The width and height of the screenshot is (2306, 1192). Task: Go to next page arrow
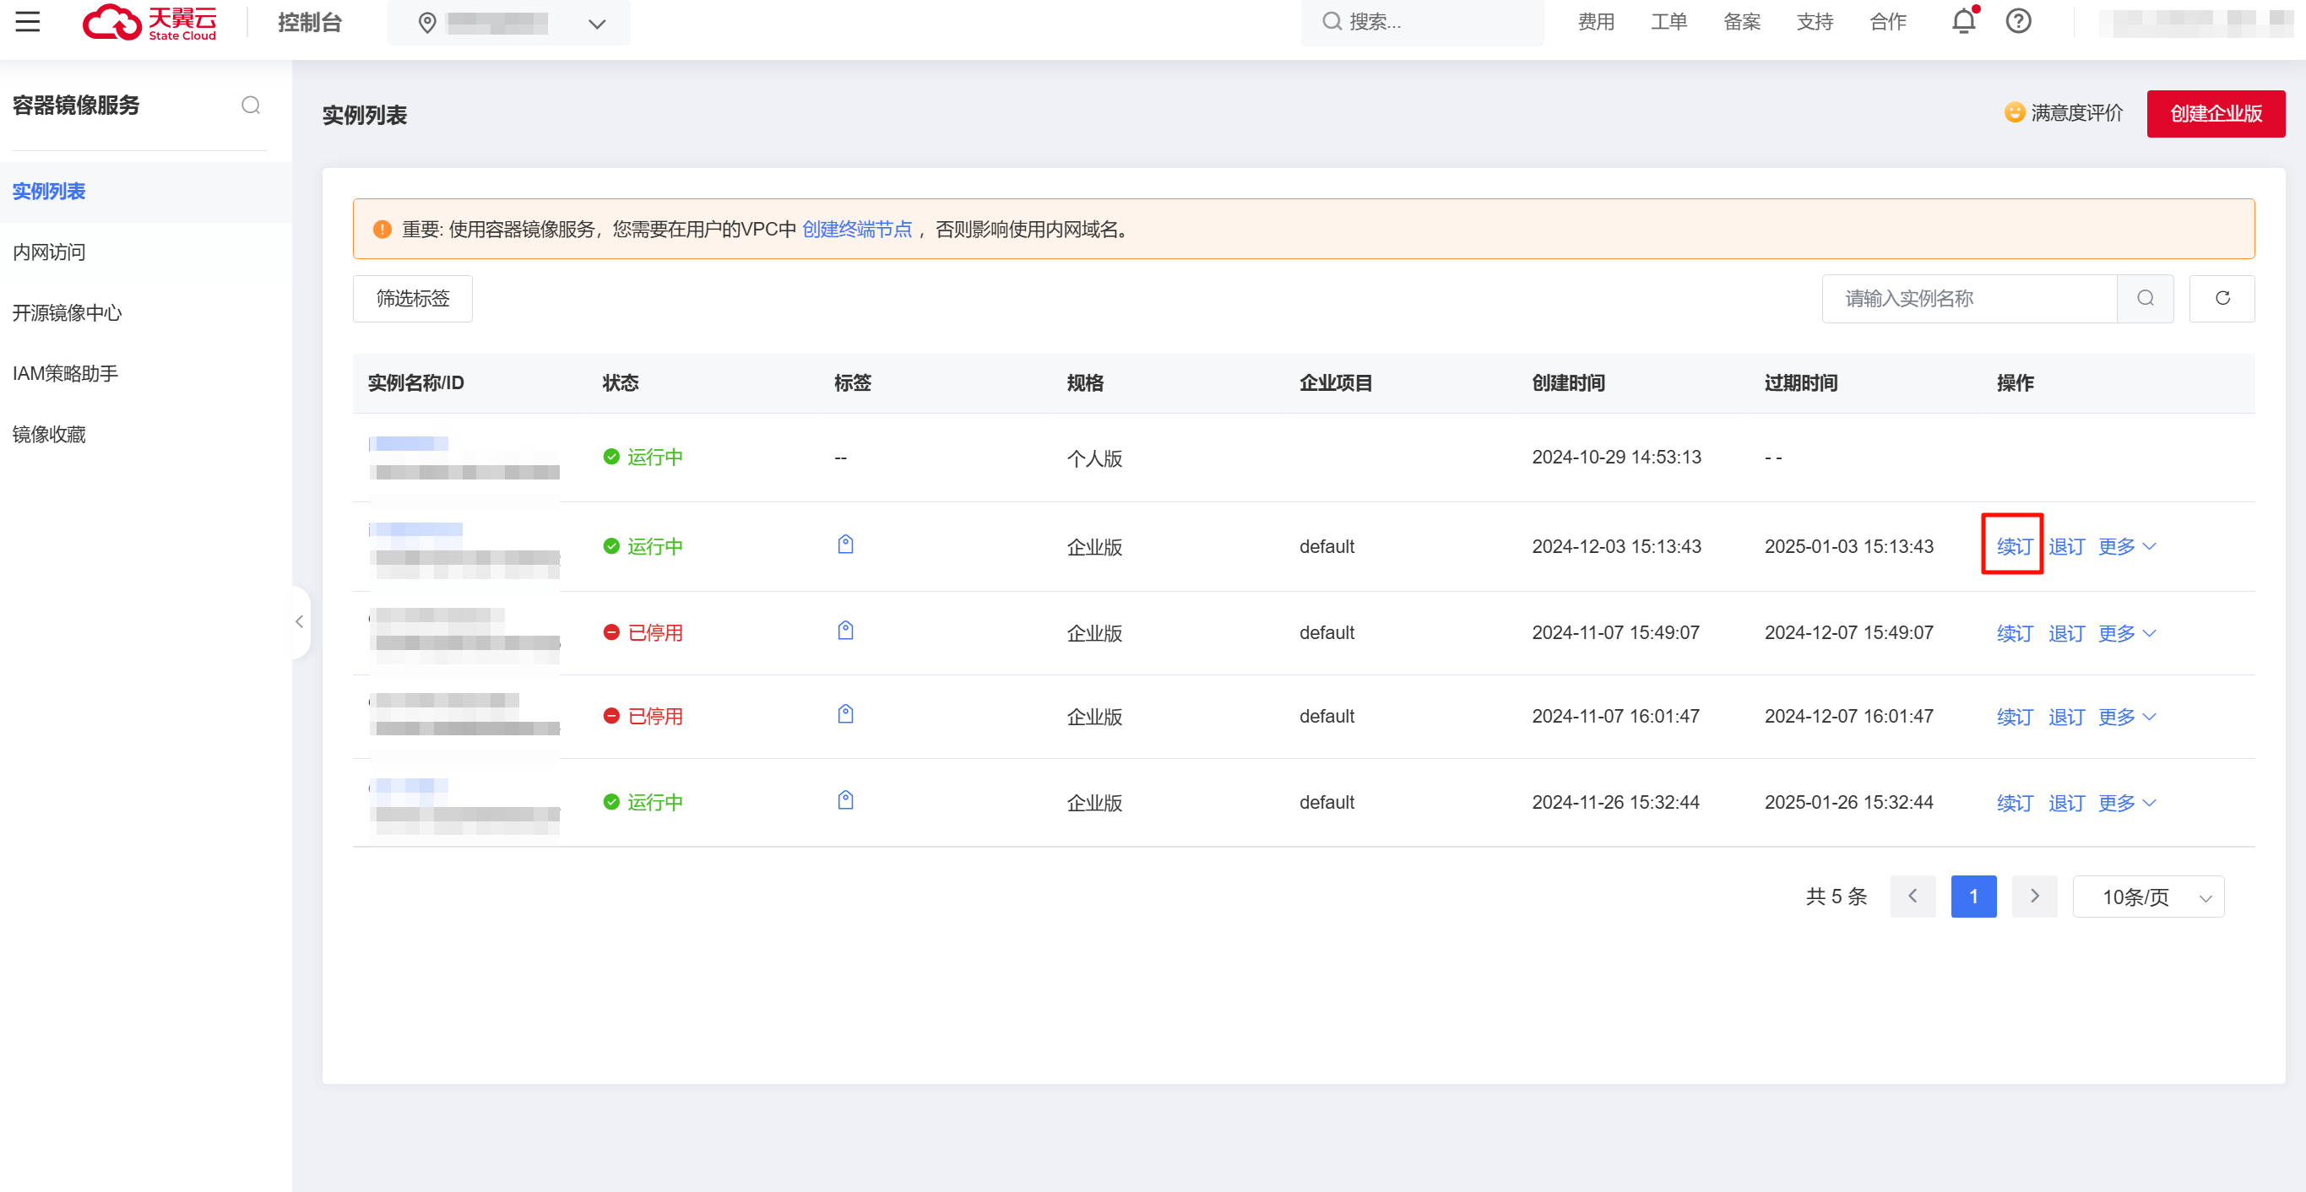click(2034, 897)
